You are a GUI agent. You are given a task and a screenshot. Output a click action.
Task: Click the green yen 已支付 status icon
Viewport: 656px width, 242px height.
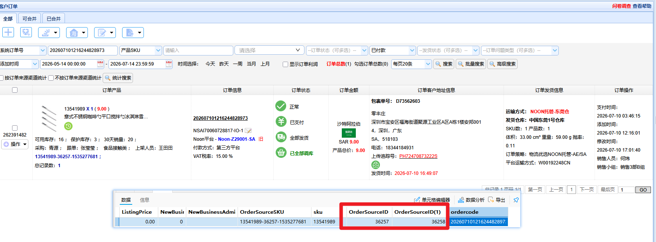(281, 121)
